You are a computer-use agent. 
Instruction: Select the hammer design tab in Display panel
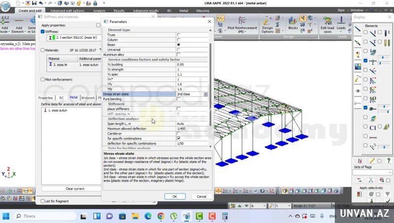(x=358, y=79)
